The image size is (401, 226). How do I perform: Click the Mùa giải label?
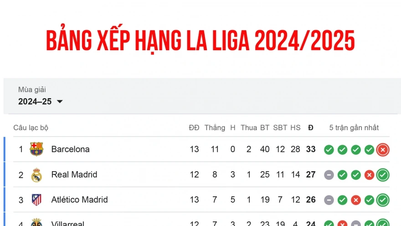coord(32,89)
